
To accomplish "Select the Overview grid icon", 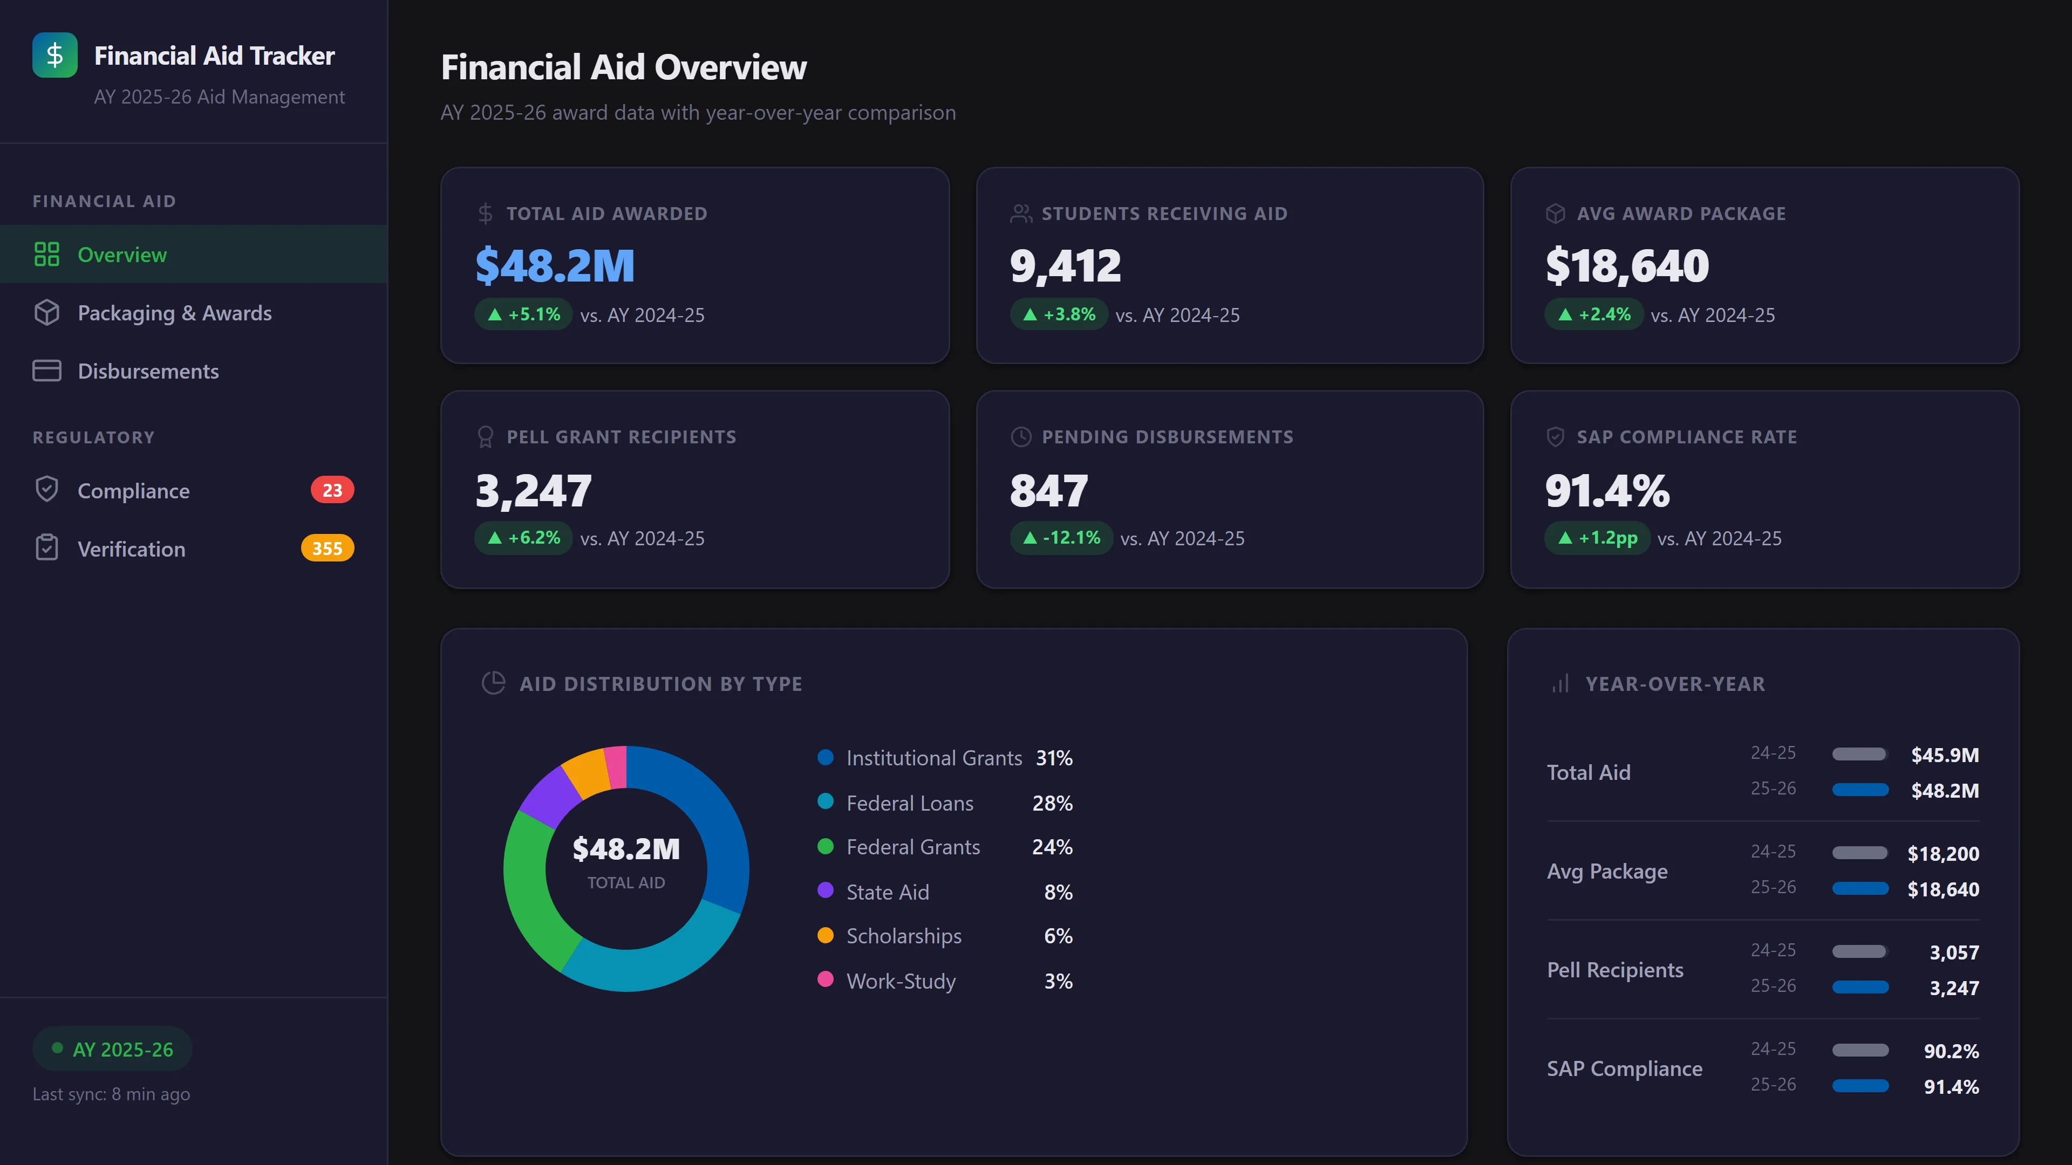I will (x=47, y=254).
